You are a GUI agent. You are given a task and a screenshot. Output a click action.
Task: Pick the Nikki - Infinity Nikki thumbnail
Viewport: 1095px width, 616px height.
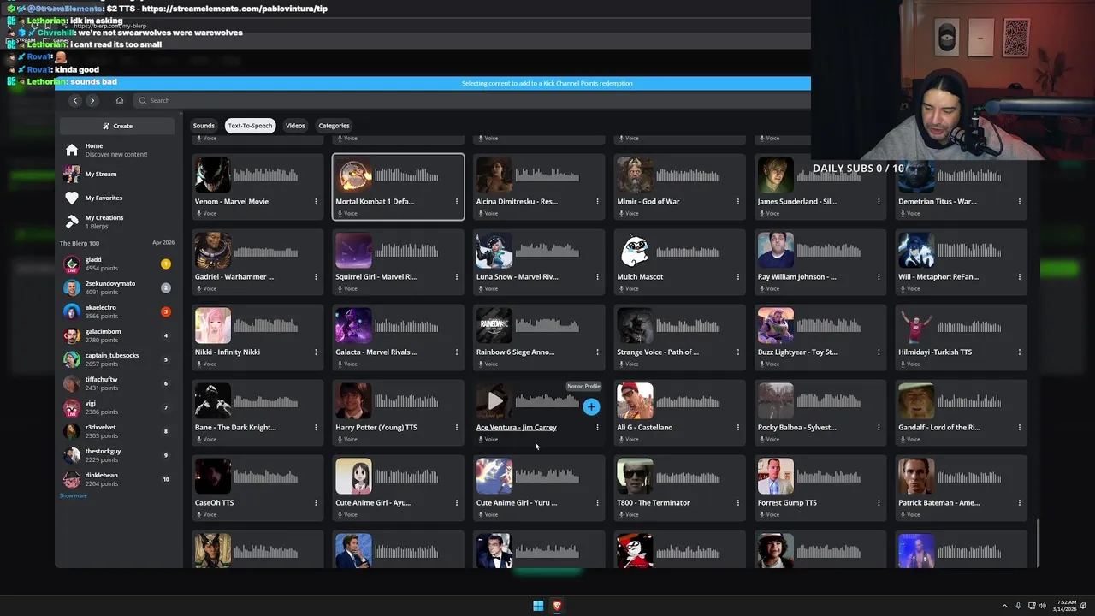point(213,326)
